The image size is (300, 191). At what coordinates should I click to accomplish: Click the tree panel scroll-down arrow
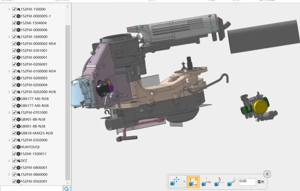67,183
